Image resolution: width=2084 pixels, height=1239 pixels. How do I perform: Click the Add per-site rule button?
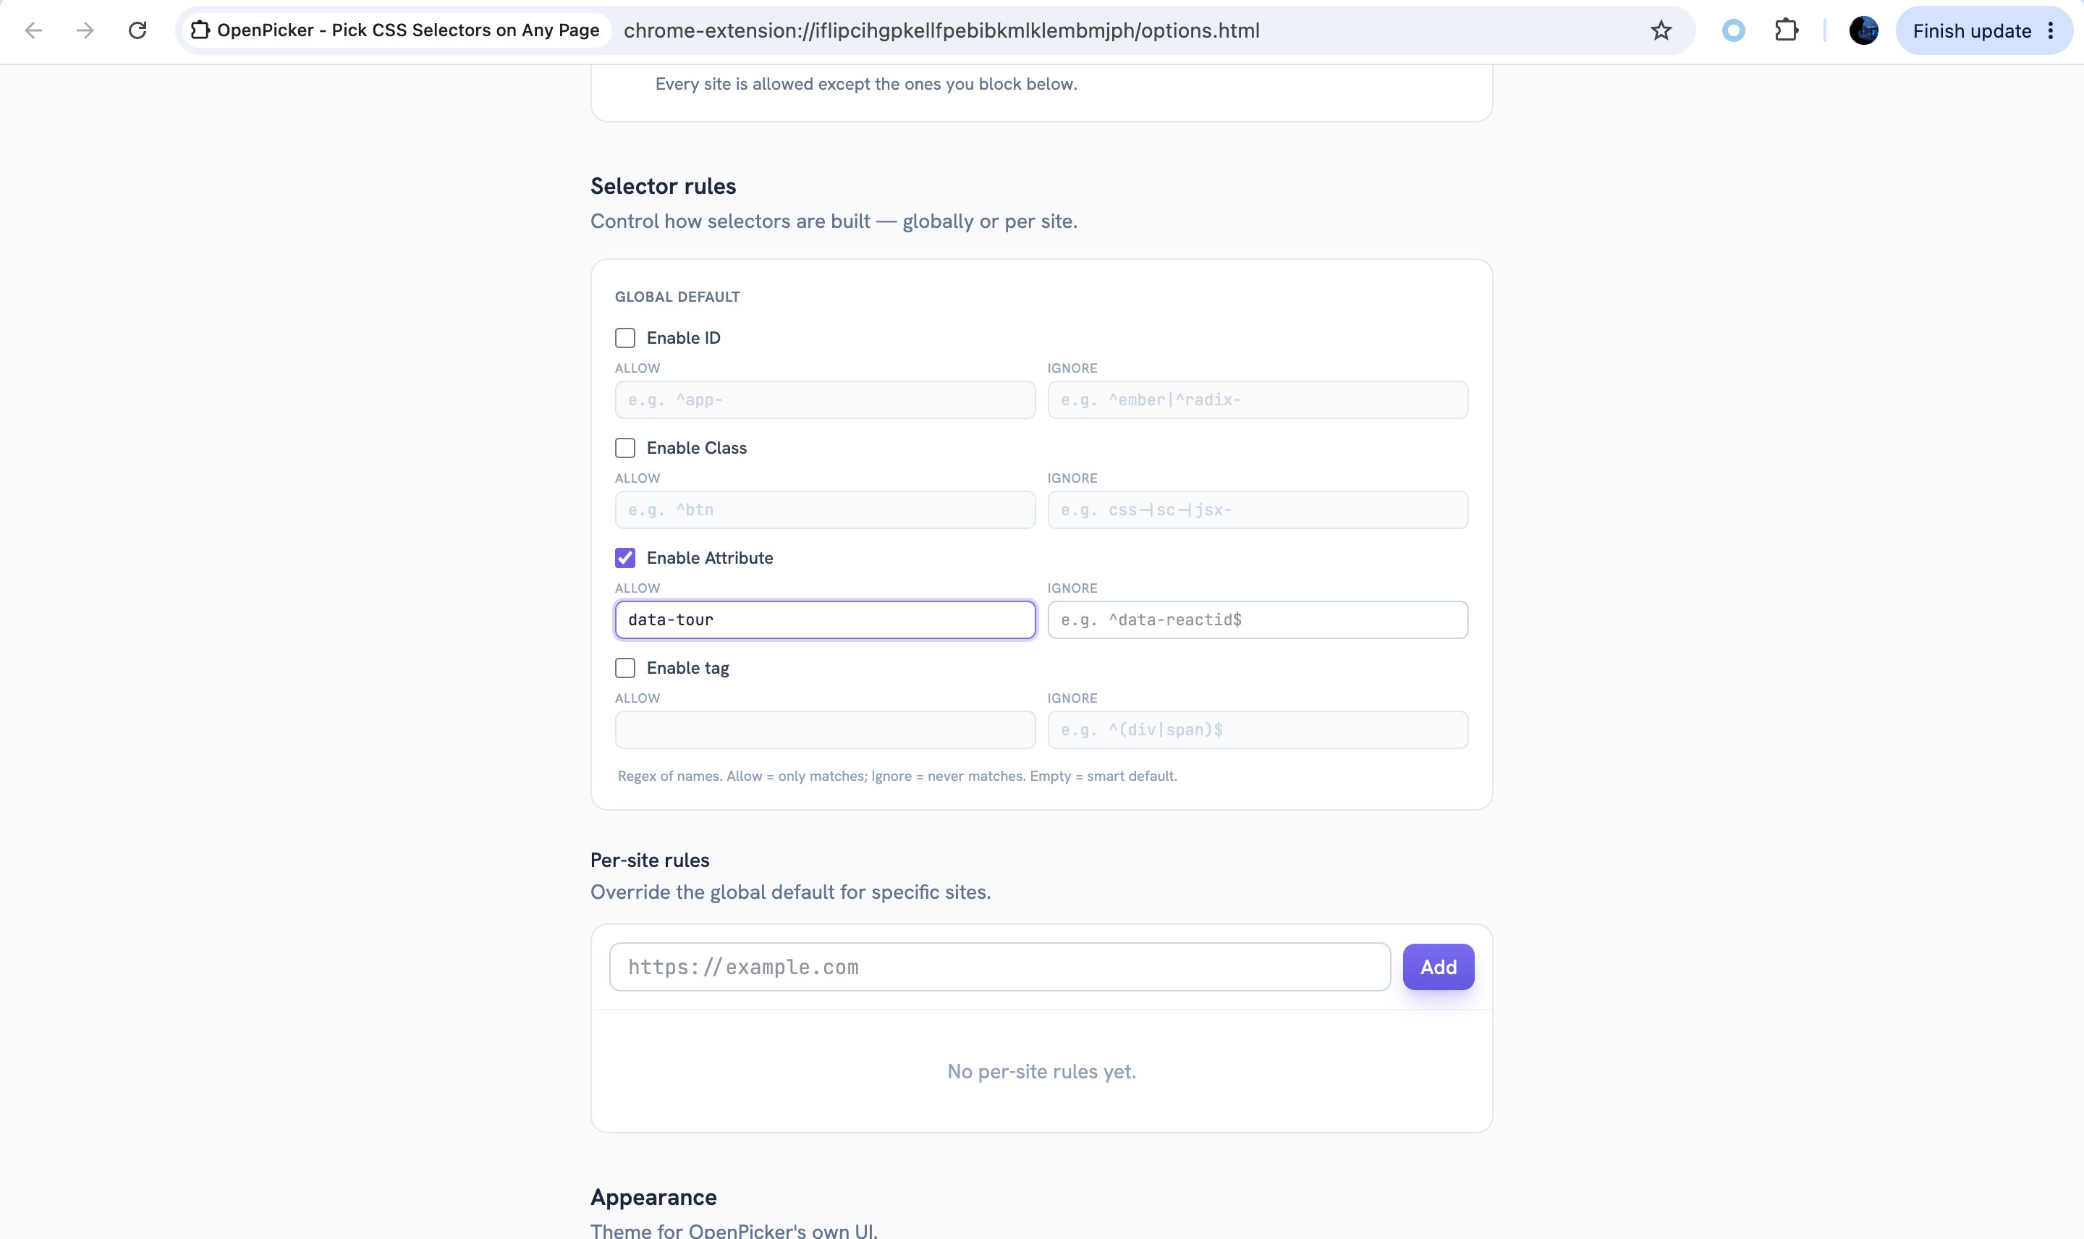click(x=1438, y=967)
